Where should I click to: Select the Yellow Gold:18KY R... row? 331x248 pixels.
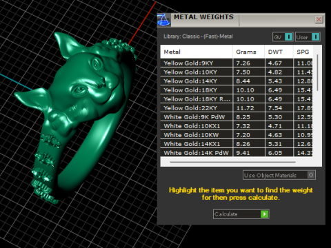tap(237, 99)
